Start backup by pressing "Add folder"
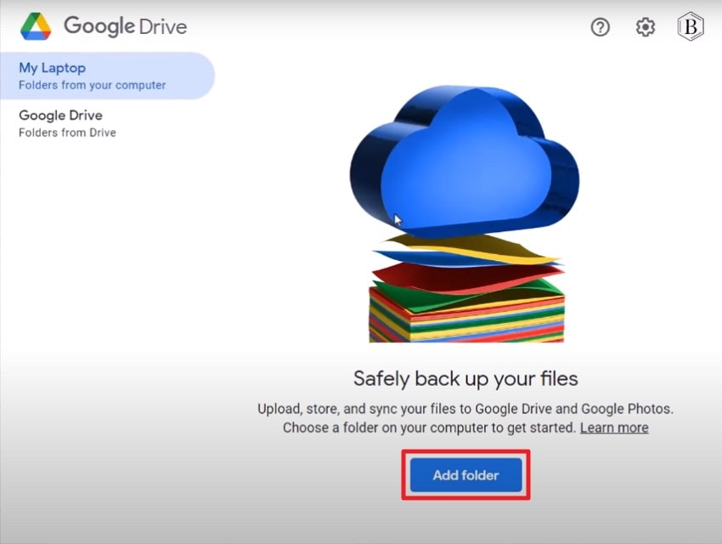The width and height of the screenshot is (722, 544). pyautogui.click(x=465, y=475)
